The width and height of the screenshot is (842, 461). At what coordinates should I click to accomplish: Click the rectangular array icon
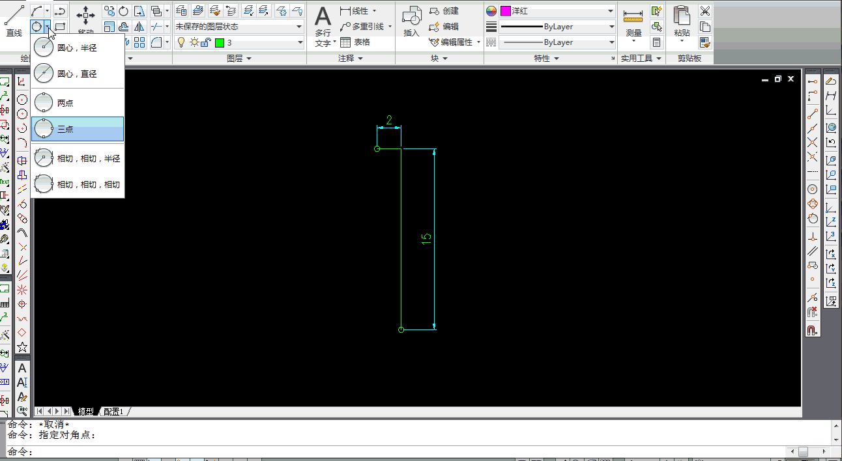[x=139, y=42]
